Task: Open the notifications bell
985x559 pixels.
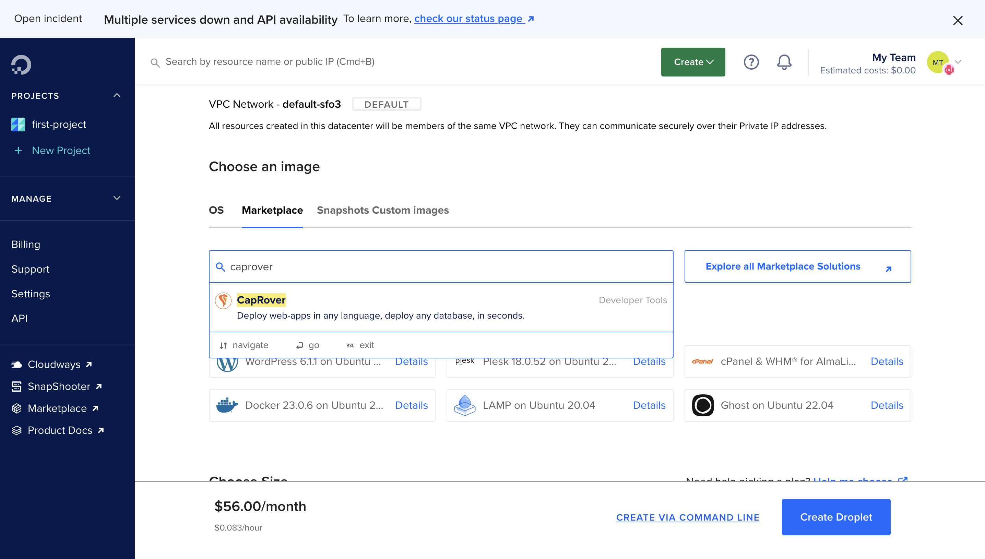Action: (784, 62)
